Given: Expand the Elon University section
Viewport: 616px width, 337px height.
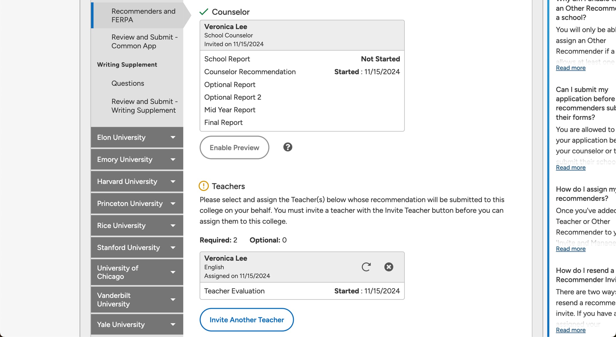Looking at the screenshot, I should tap(137, 137).
